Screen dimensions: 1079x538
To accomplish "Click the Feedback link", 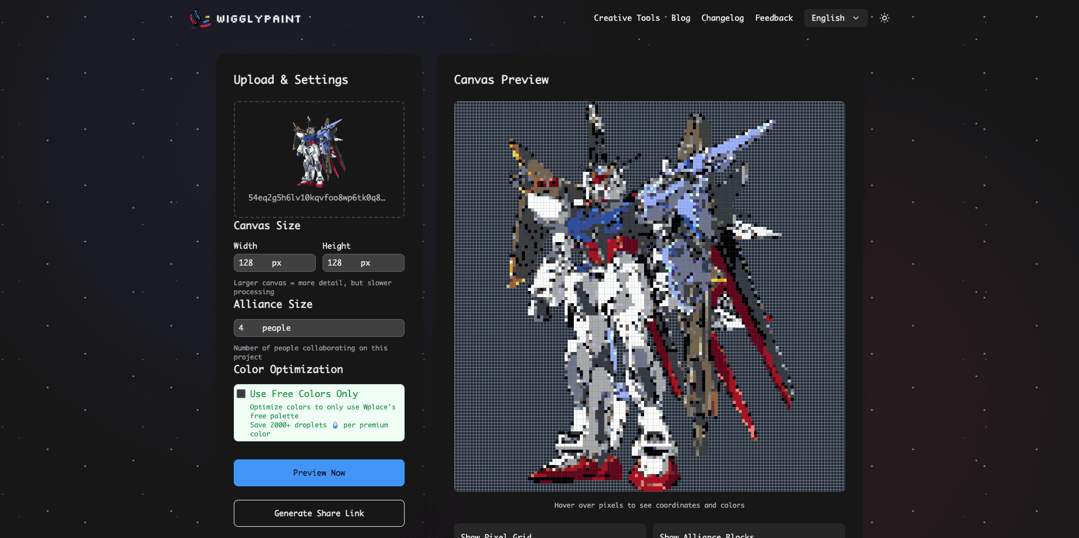I will tap(774, 18).
